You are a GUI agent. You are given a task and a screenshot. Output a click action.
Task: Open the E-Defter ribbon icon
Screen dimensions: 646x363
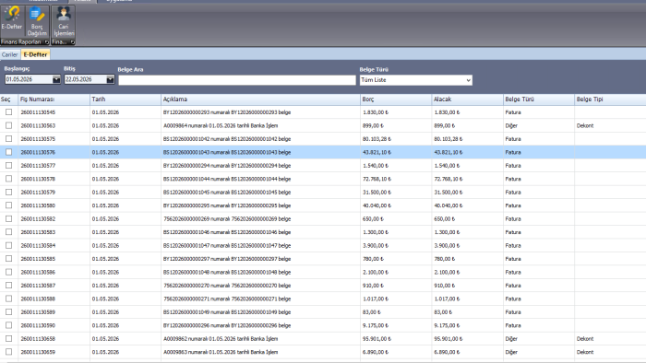12,19
